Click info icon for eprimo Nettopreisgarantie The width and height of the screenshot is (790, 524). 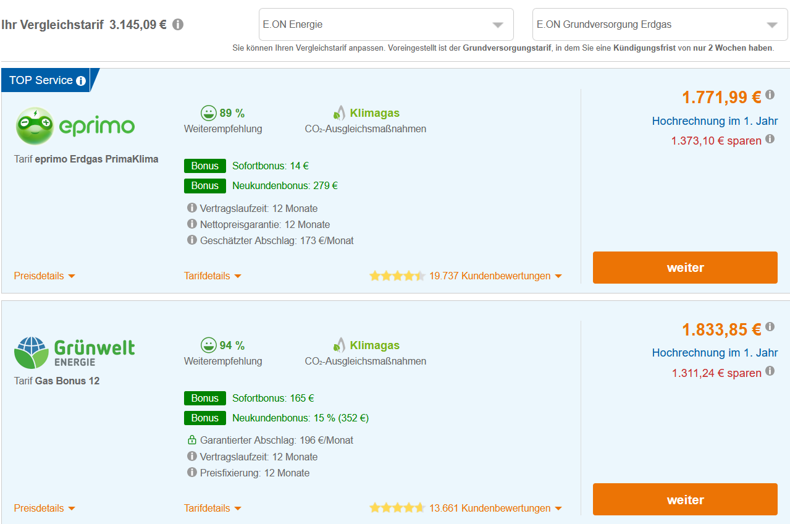point(192,224)
